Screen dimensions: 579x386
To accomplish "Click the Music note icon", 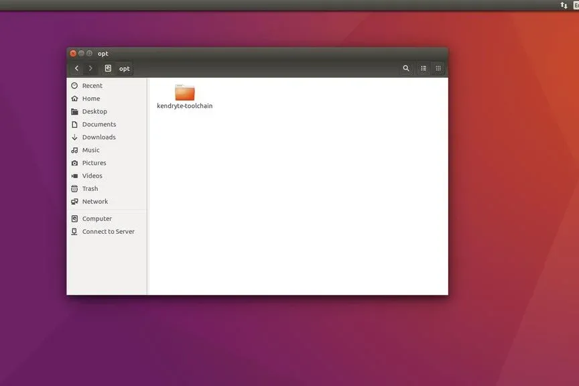I will pos(74,150).
